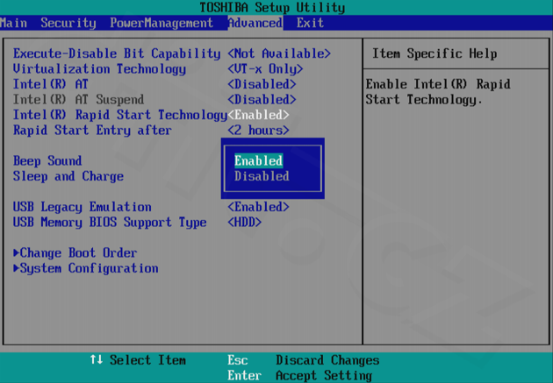This screenshot has width=553, height=383.
Task: Select the Advanced tab
Action: 255,23
